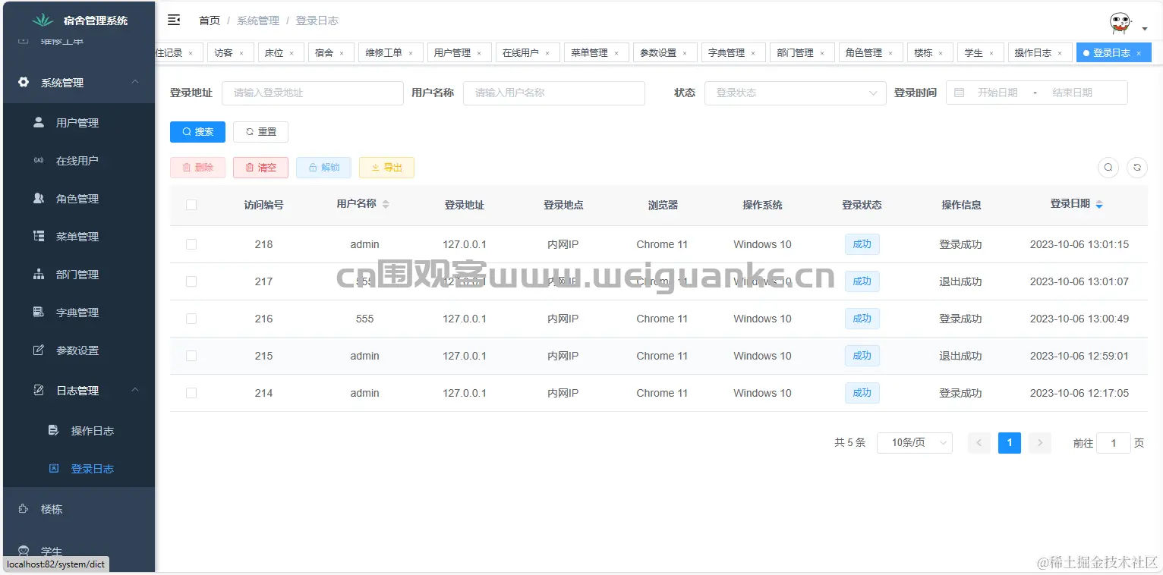Click the 结束日期 field in 登录时间

pyautogui.click(x=1072, y=93)
